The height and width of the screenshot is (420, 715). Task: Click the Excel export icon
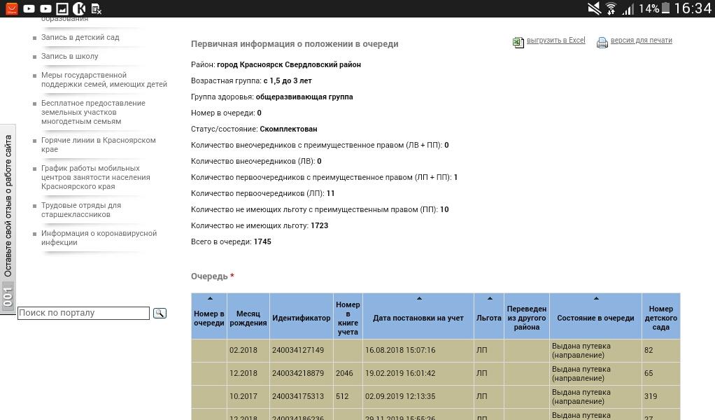click(518, 43)
